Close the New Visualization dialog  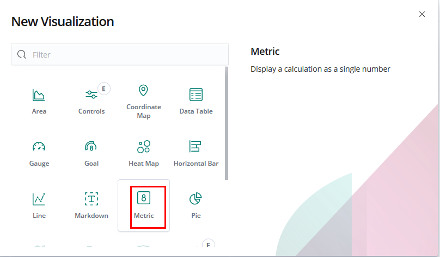(x=422, y=14)
